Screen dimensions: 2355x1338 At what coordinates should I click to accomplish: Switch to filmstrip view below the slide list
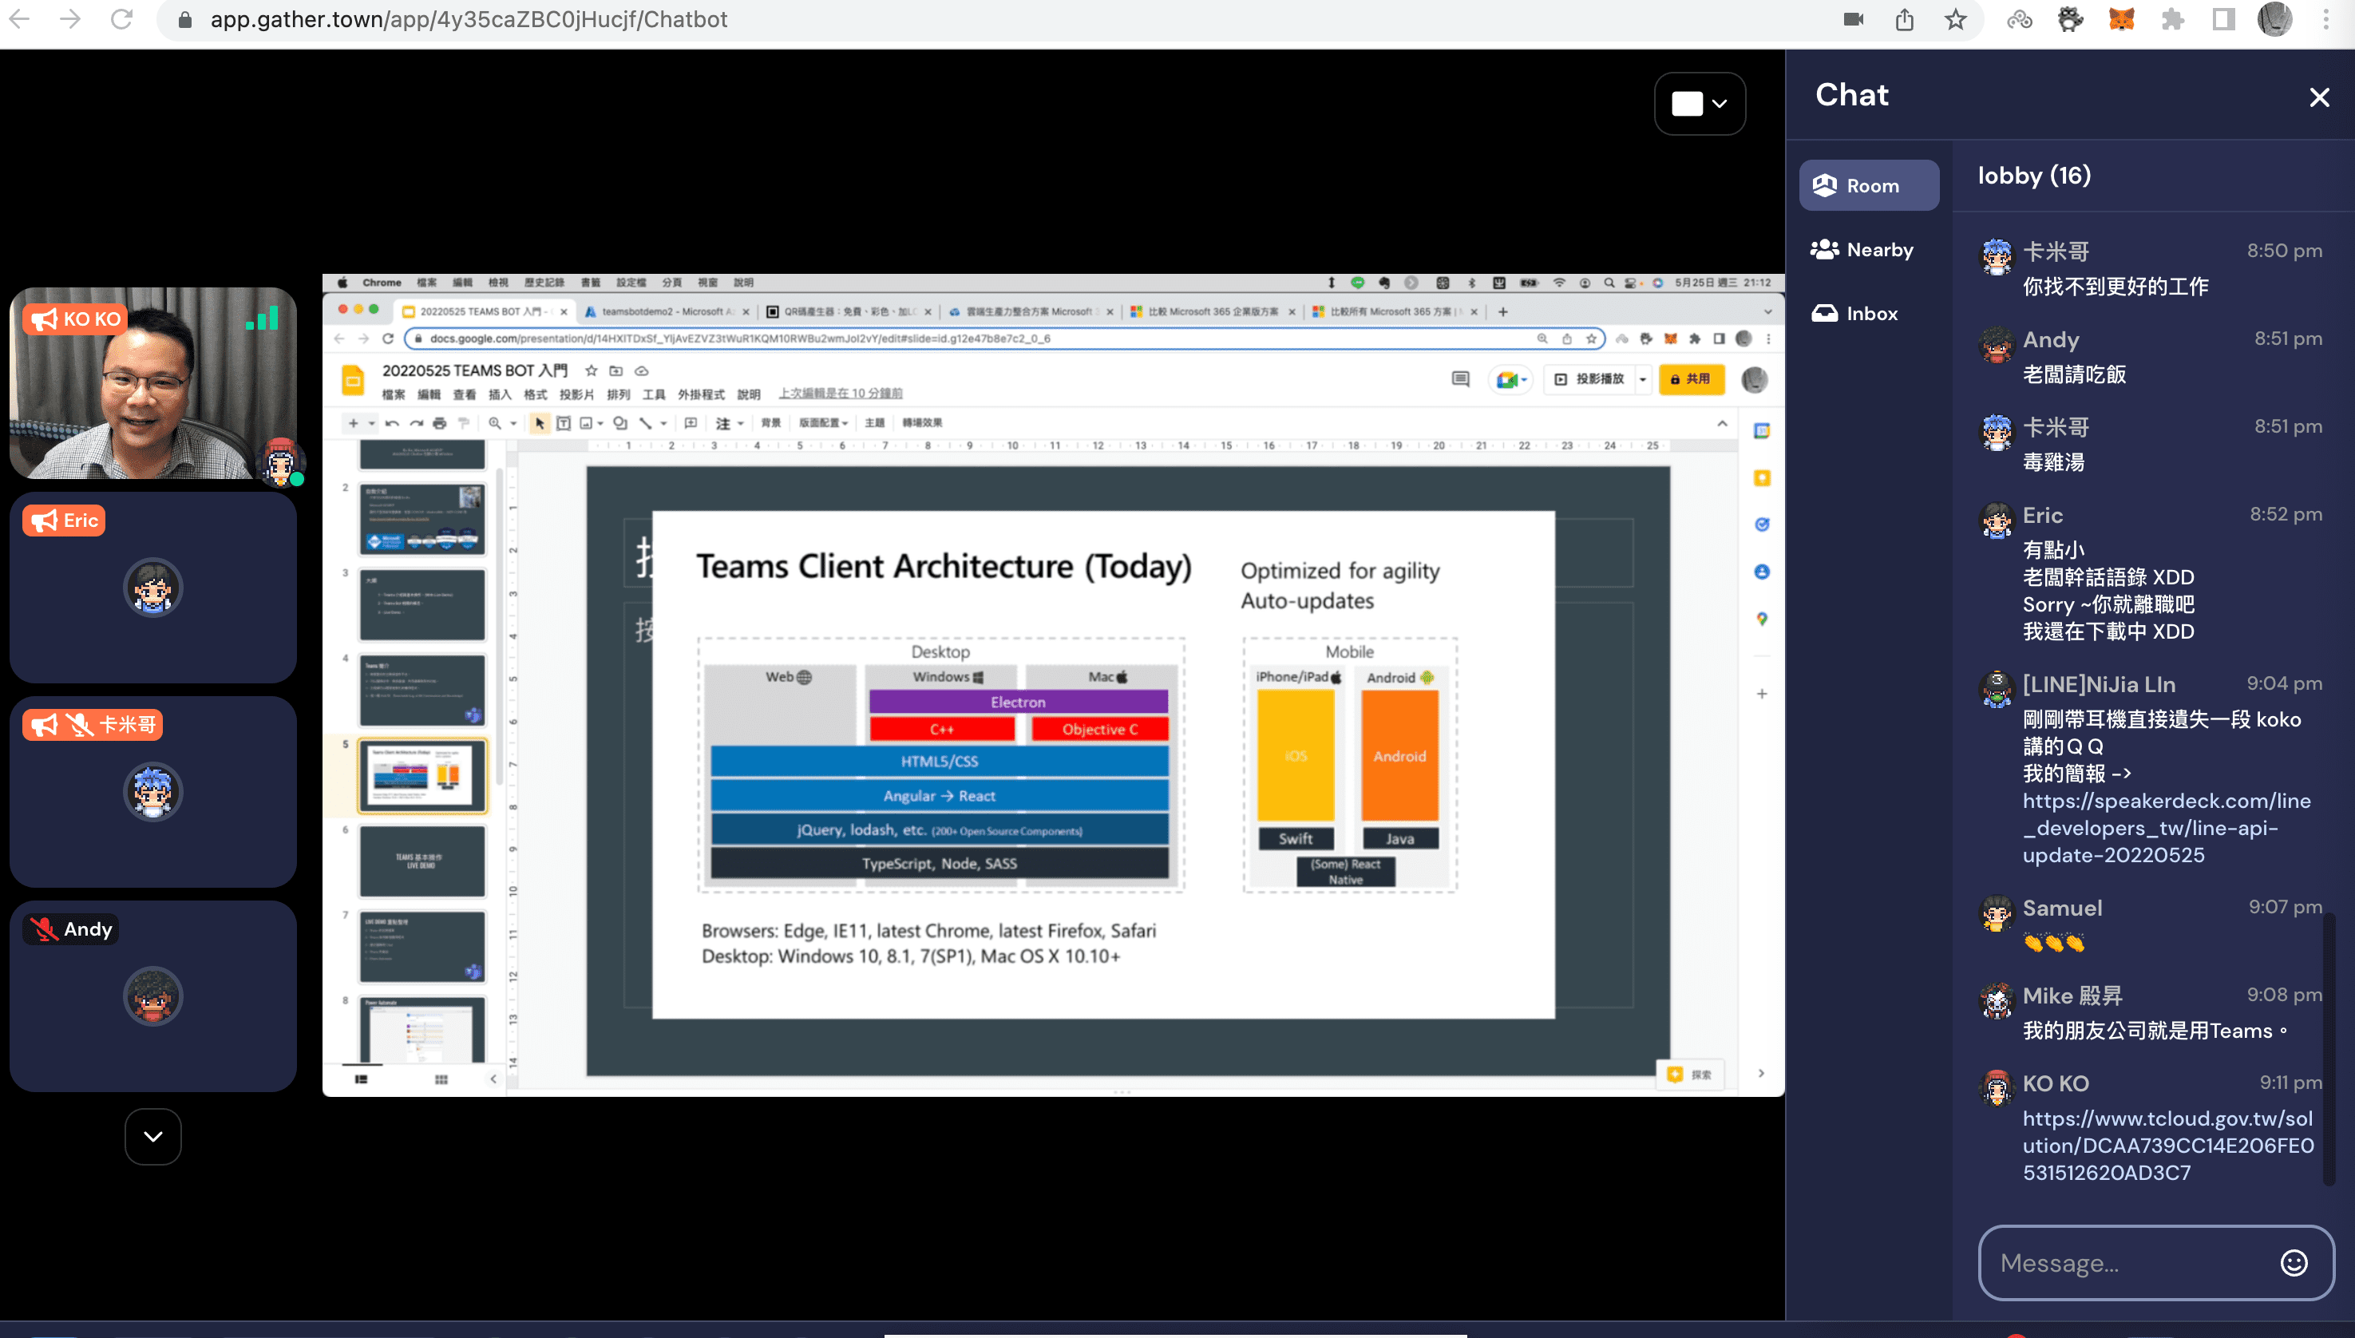(361, 1079)
